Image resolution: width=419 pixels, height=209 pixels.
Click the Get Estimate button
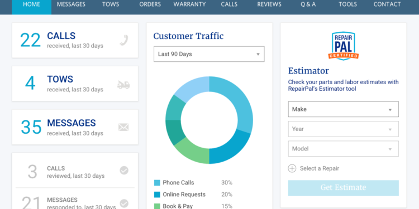(x=344, y=188)
